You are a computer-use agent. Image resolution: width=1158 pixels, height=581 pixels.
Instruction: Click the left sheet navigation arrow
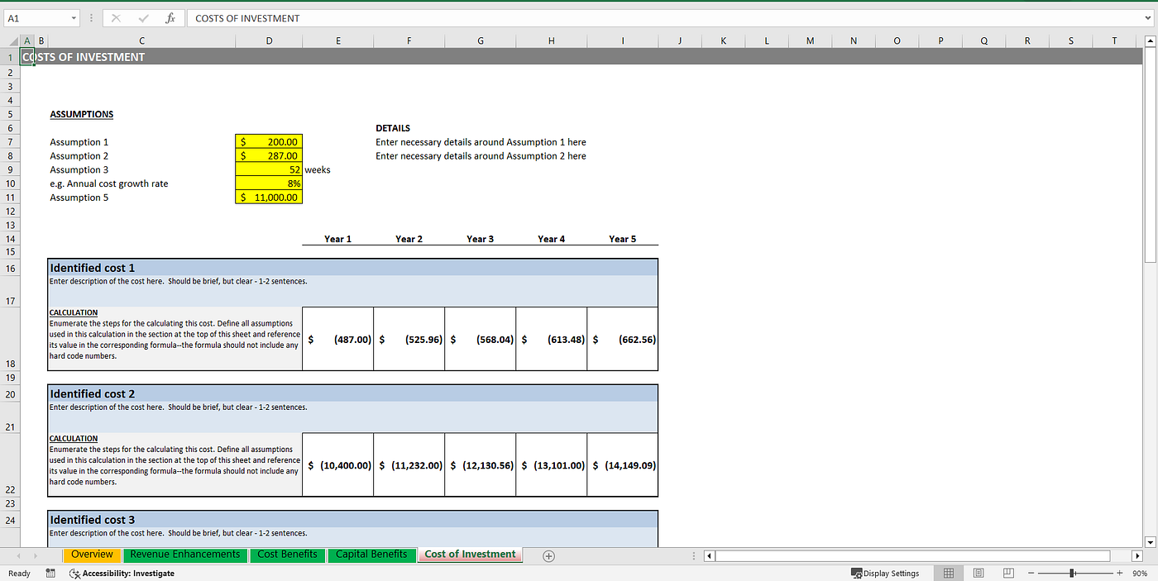[x=709, y=555]
